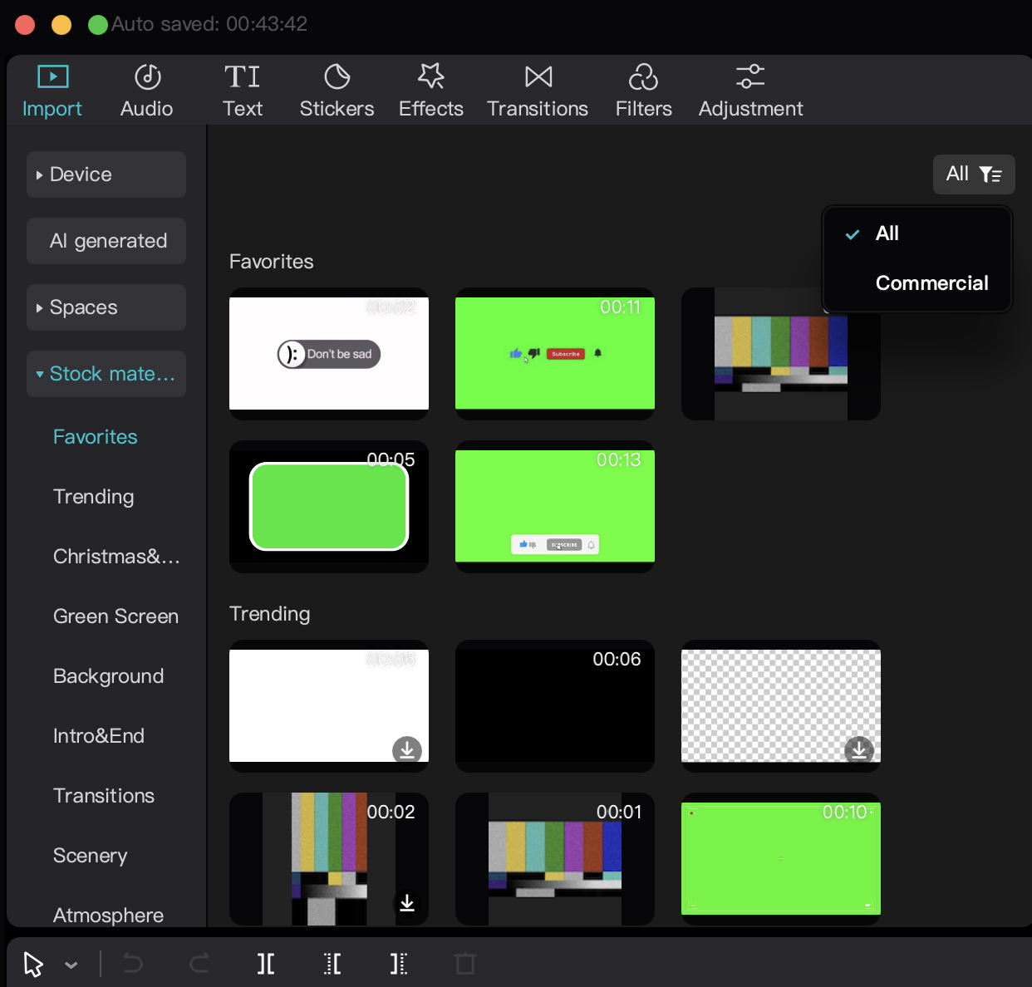Open the Filters panel icon
The height and width of the screenshot is (987, 1032).
(x=643, y=77)
